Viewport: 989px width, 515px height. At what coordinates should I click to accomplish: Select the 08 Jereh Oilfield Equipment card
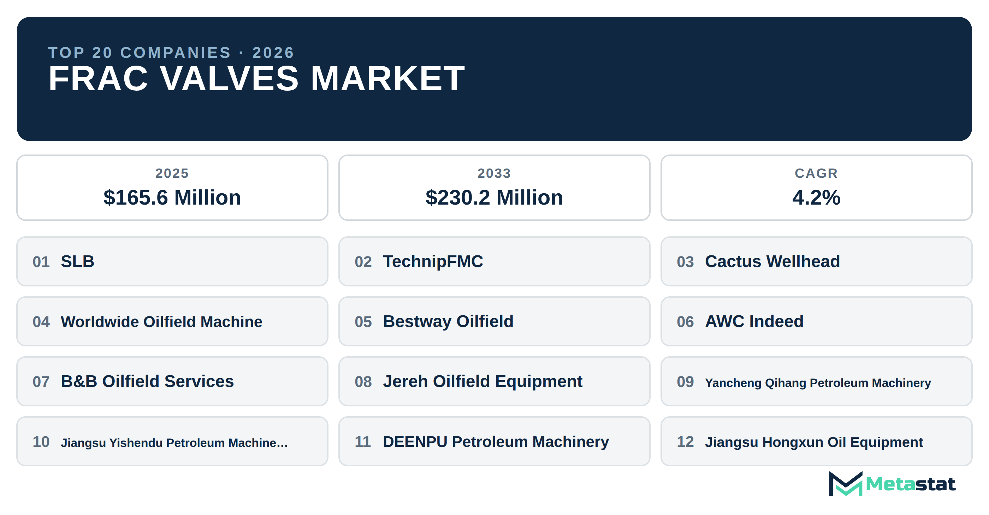coord(494,382)
